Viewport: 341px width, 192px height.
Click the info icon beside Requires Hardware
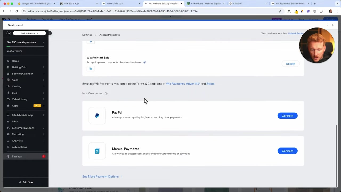point(145,62)
